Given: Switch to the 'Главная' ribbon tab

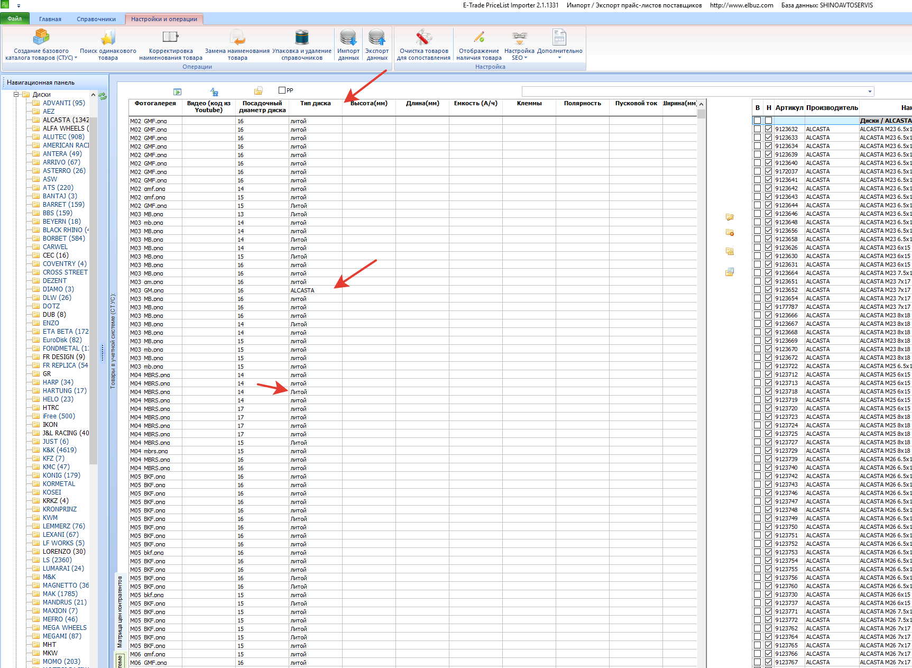Looking at the screenshot, I should click(50, 19).
